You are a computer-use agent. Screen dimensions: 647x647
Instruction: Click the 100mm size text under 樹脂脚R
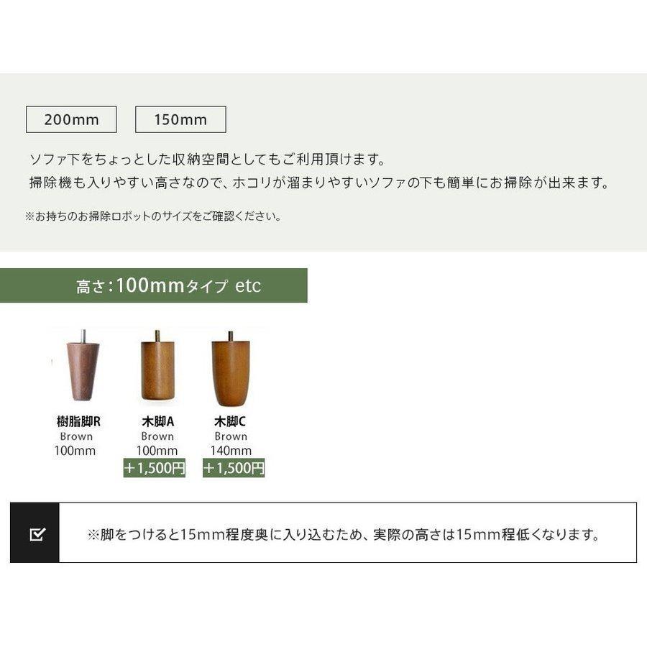[x=75, y=451]
